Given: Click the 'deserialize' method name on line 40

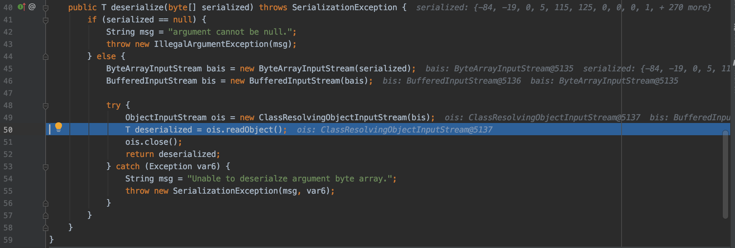Looking at the screenshot, I should point(137,7).
